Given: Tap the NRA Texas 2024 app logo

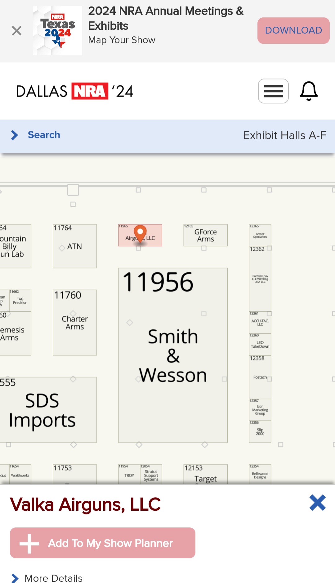Looking at the screenshot, I should click(58, 31).
